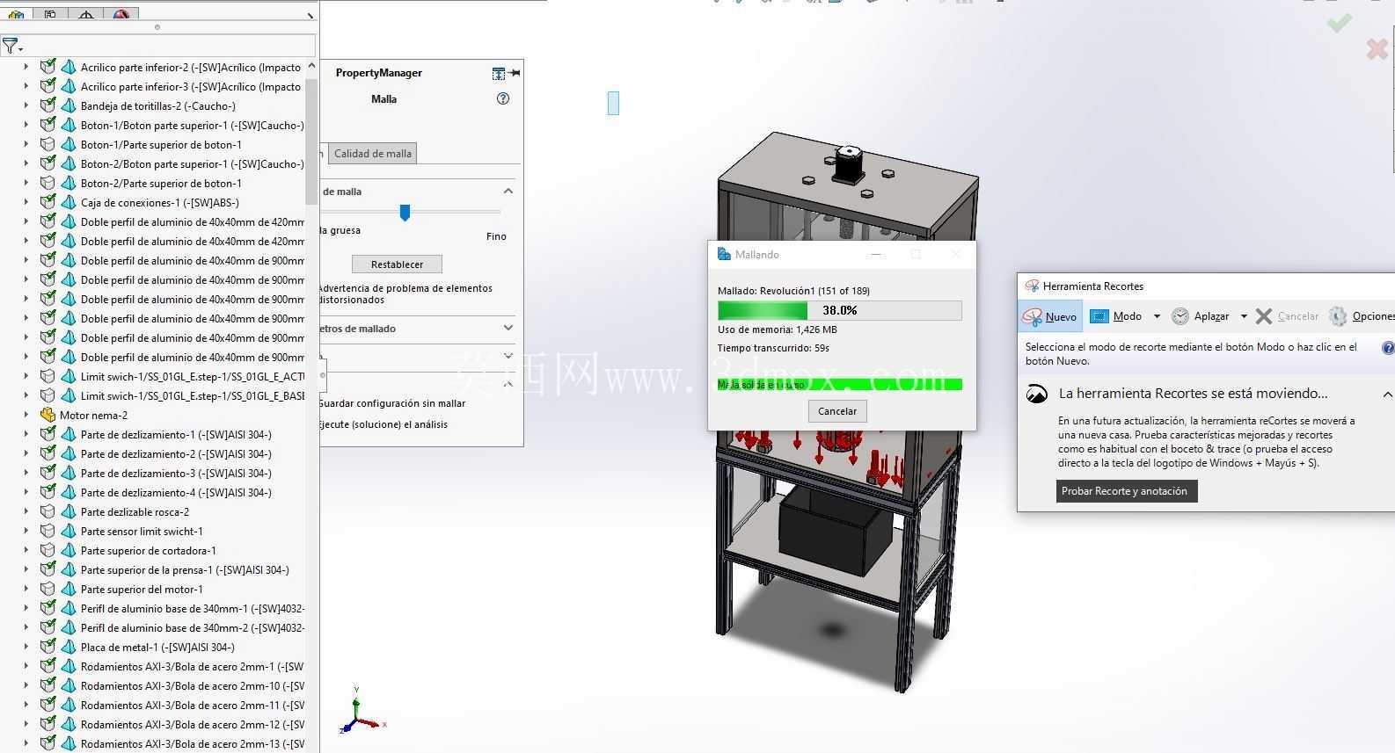Select Parte superior del motor-1 item
The height and width of the screenshot is (753, 1395).
142,589
